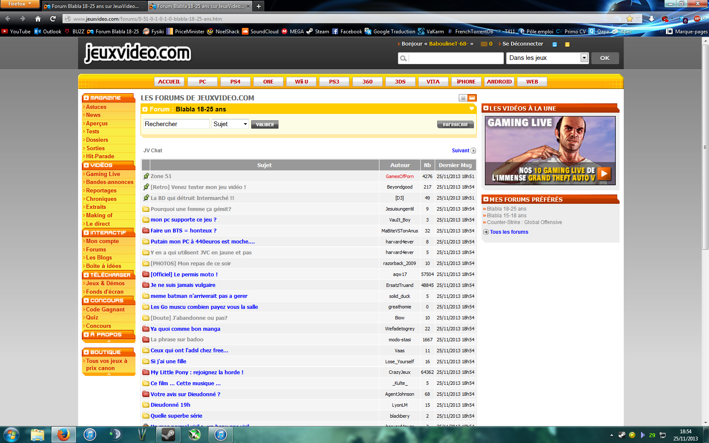Click the pinned-topic icon of Zone 51
The image size is (709, 443).
(x=146, y=176)
